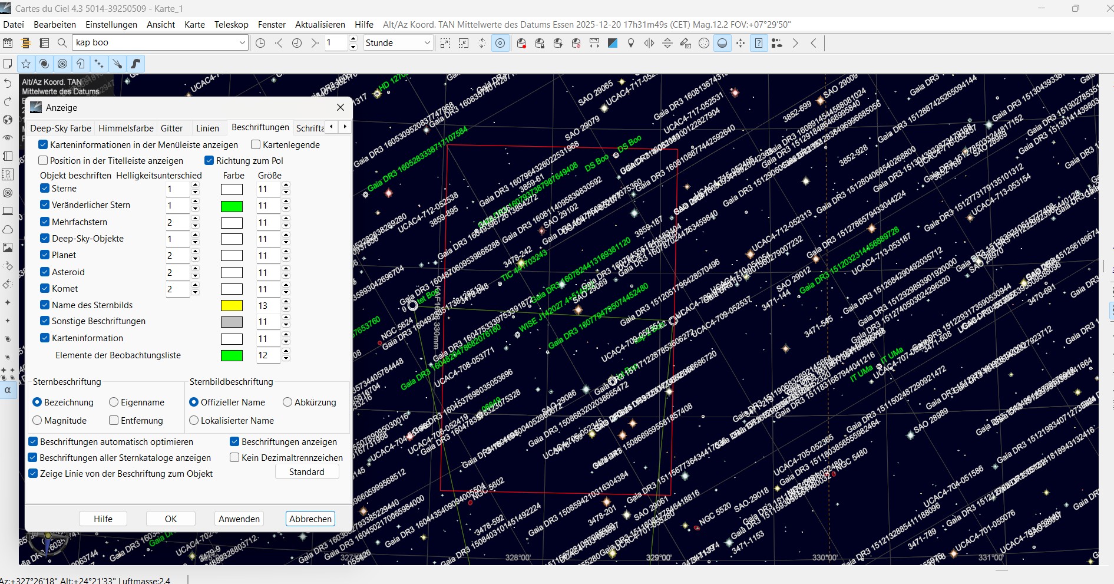Choose the Abkürzung constellation label option

(287, 402)
